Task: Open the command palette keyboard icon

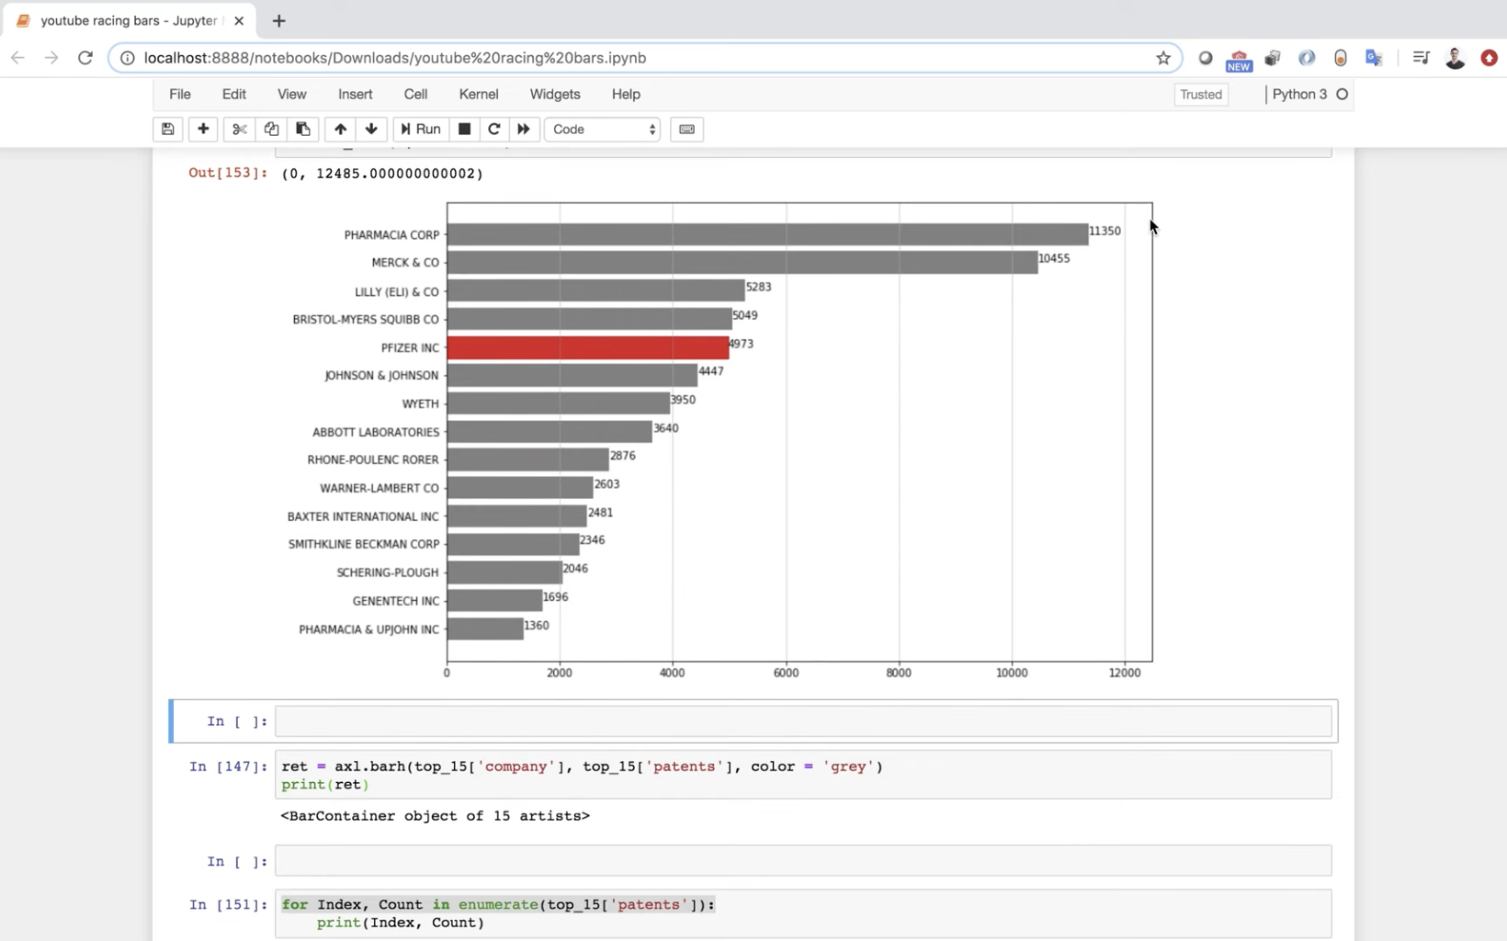Action: 686,130
